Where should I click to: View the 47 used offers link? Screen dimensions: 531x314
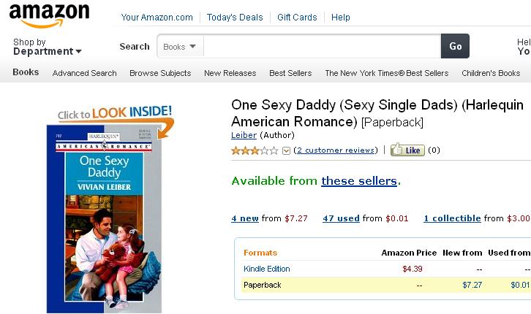click(x=341, y=218)
